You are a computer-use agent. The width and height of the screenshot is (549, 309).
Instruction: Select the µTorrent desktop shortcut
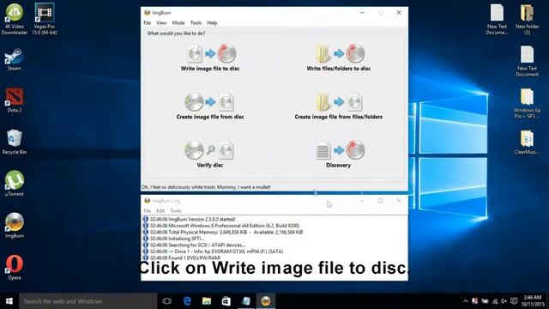(15, 183)
